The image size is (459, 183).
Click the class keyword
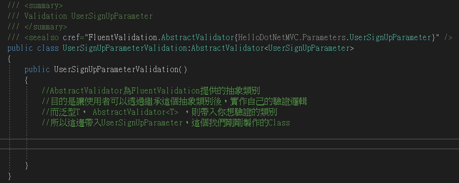[x=48, y=48]
